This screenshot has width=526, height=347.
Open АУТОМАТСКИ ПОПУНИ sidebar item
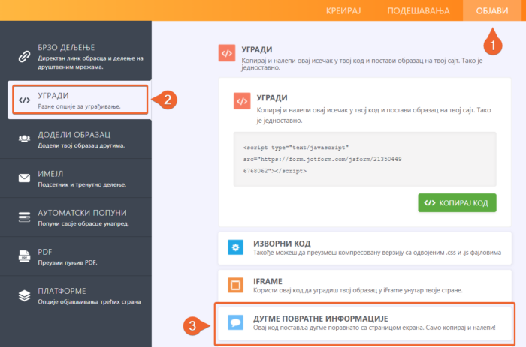(x=76, y=217)
